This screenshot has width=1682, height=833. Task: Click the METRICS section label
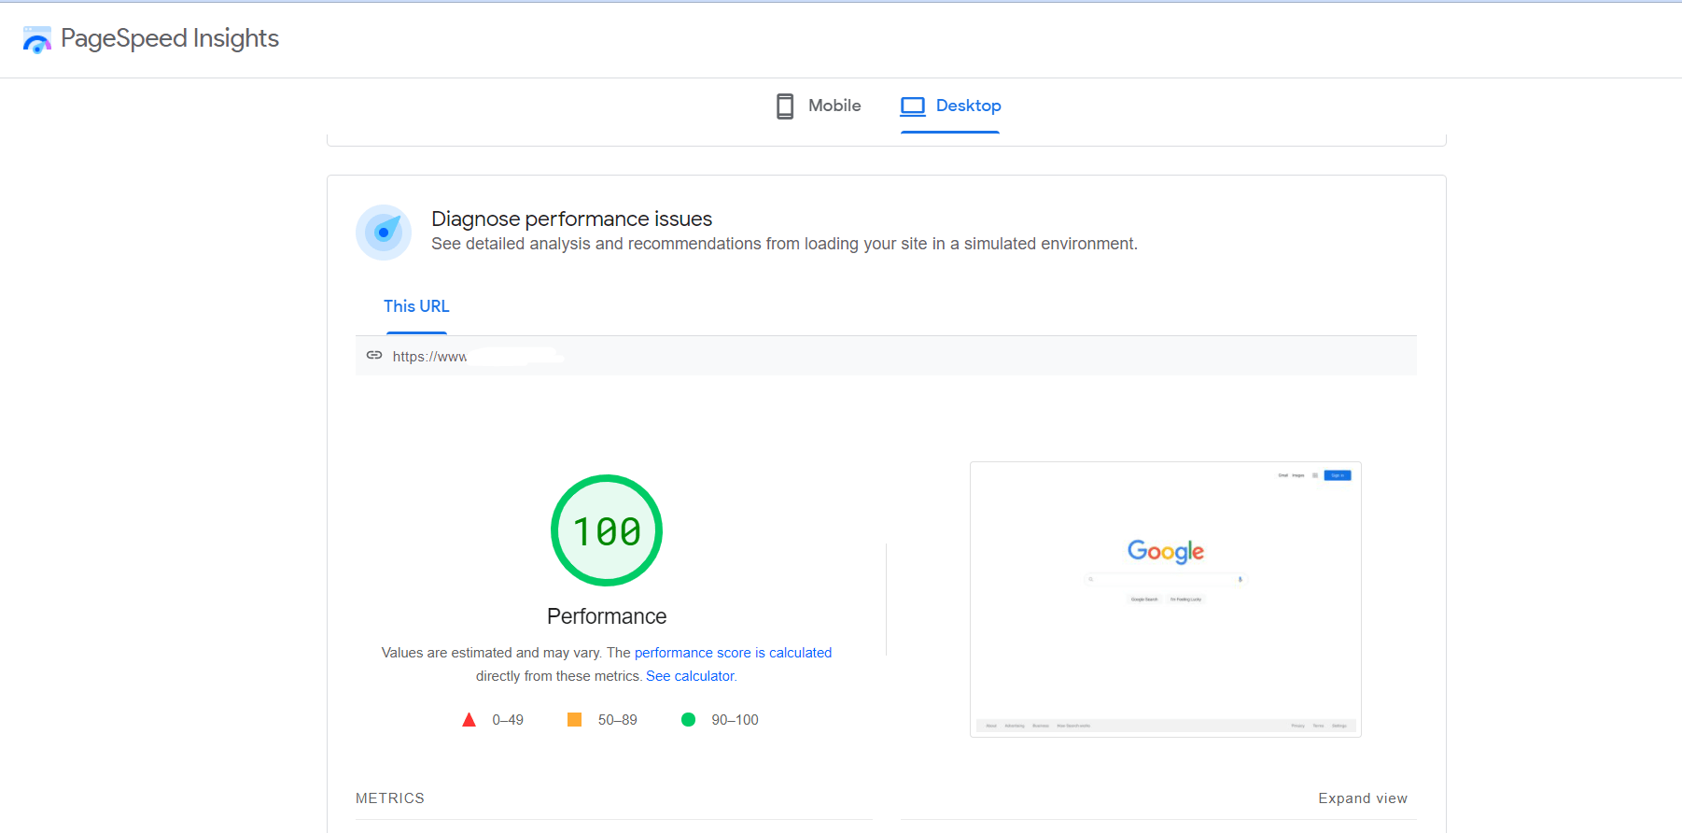pyautogui.click(x=390, y=798)
